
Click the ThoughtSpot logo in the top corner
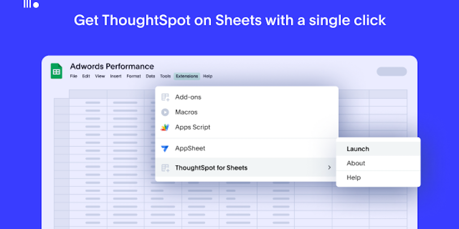click(31, 4)
